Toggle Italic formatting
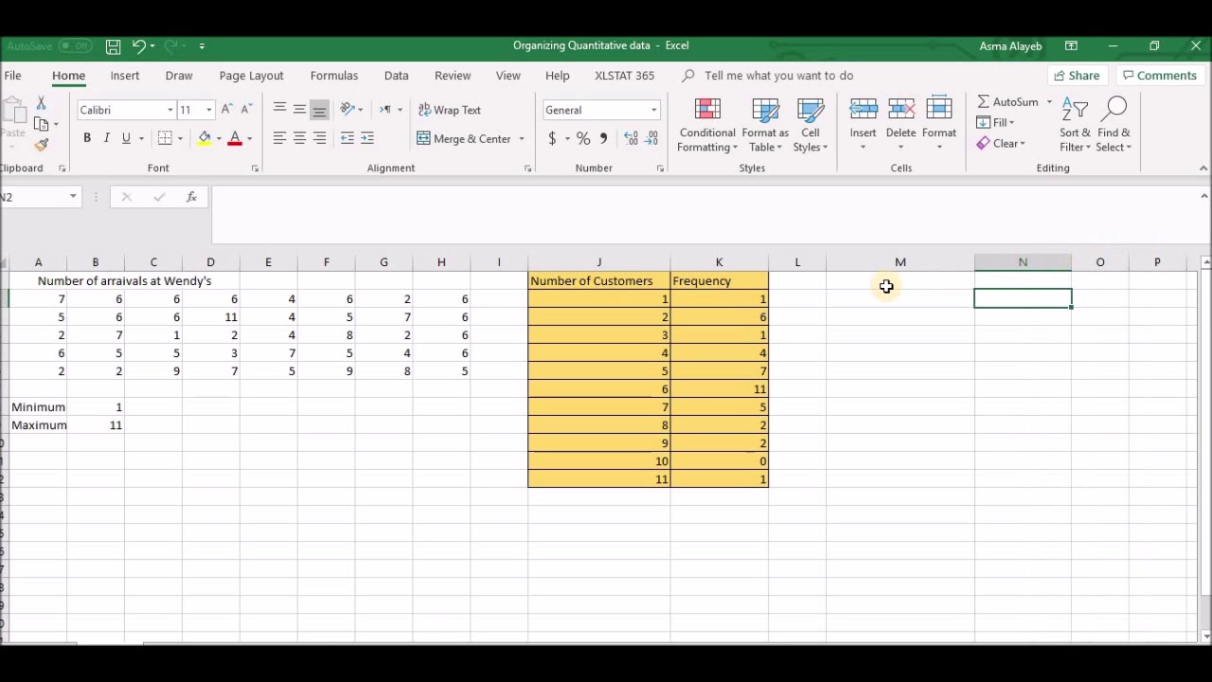 tap(106, 138)
